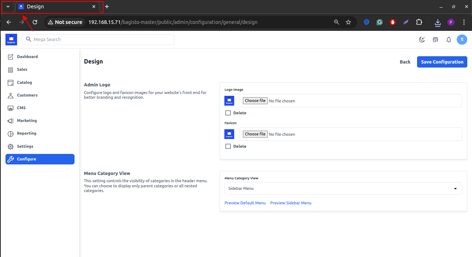Viewport: 472px width, 257px height.
Task: Open Preview Sidebar Menu link
Action: [291, 203]
